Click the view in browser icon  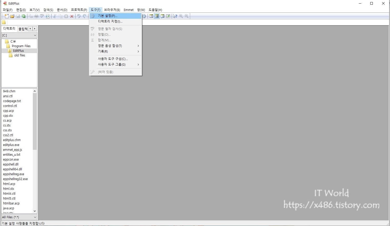[48, 16]
